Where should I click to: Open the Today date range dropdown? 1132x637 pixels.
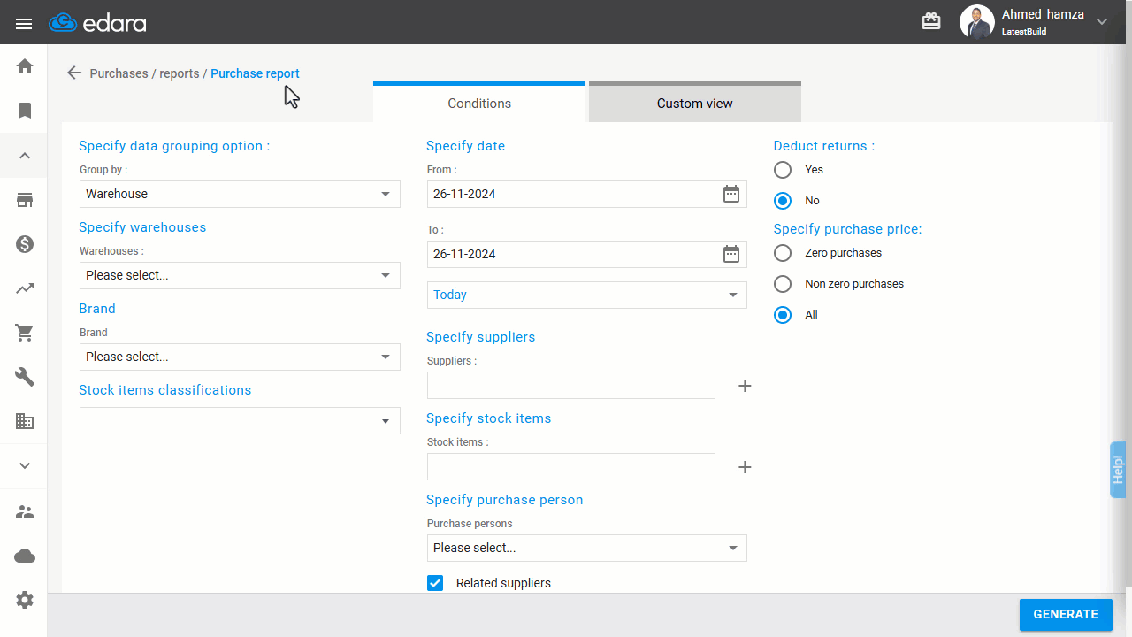pos(587,295)
